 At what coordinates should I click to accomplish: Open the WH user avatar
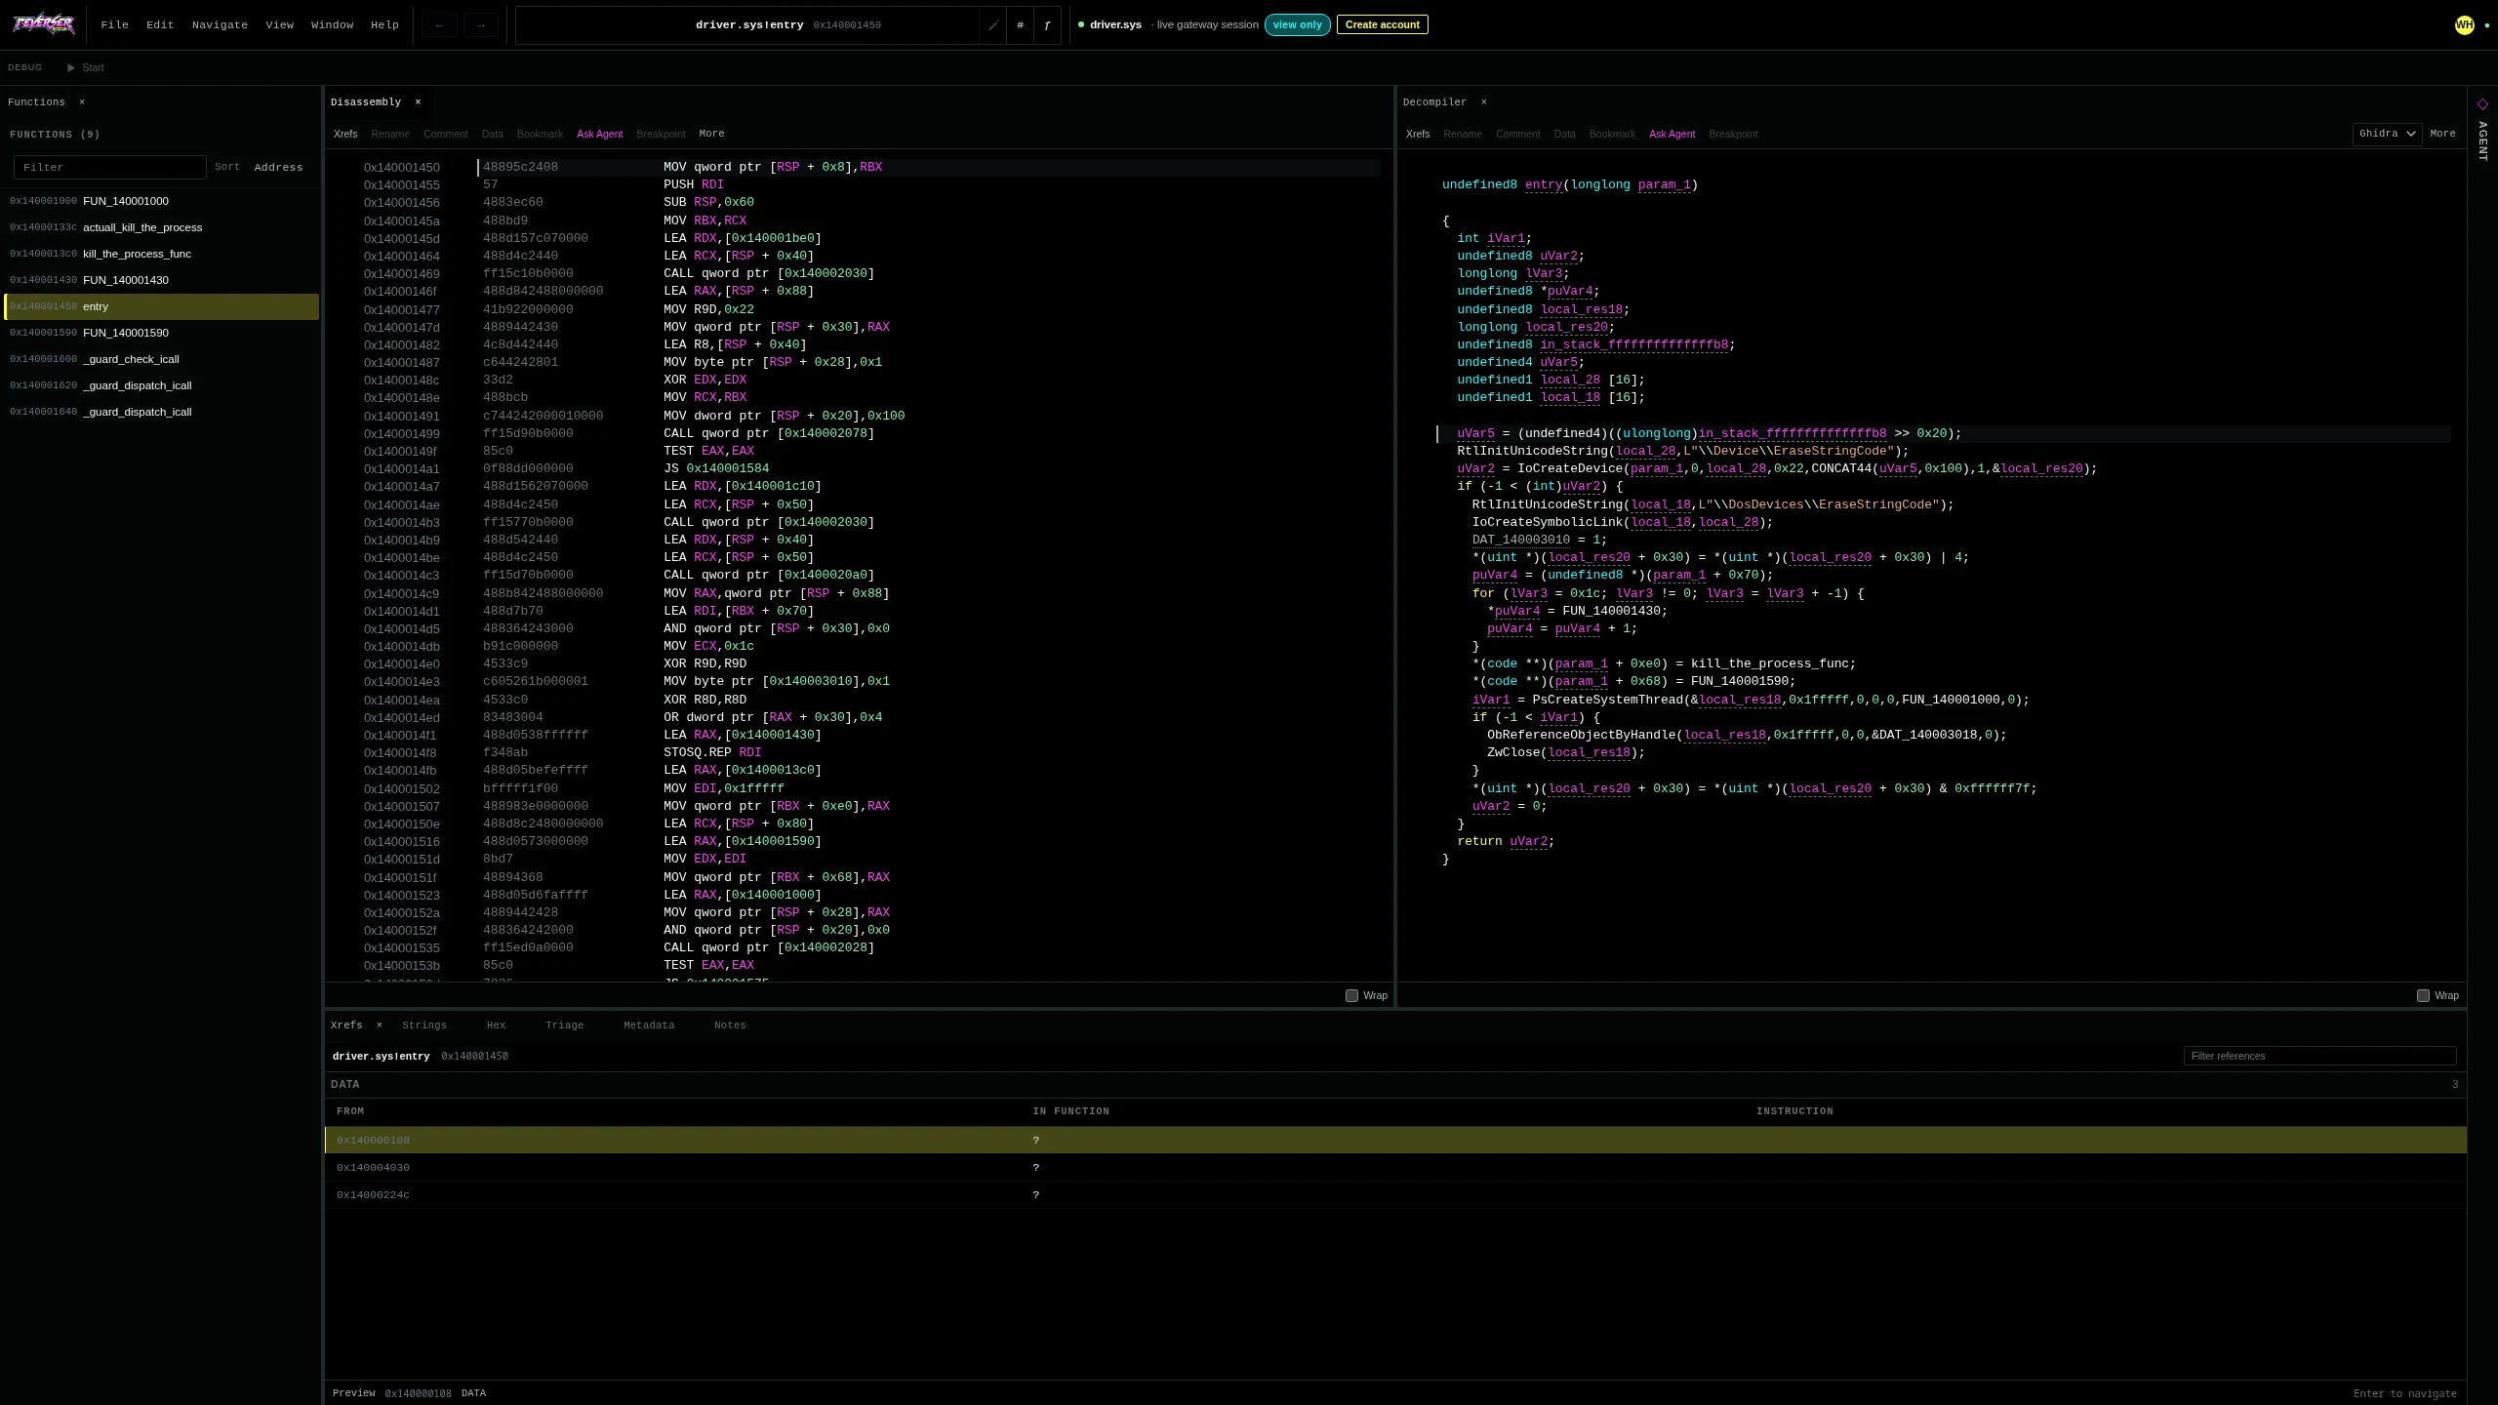click(2464, 25)
